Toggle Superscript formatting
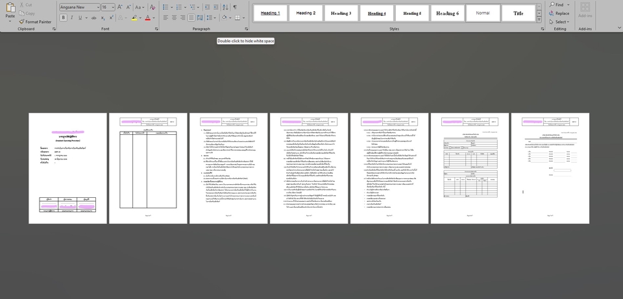Viewport: 623px width, 299px height. [111, 18]
